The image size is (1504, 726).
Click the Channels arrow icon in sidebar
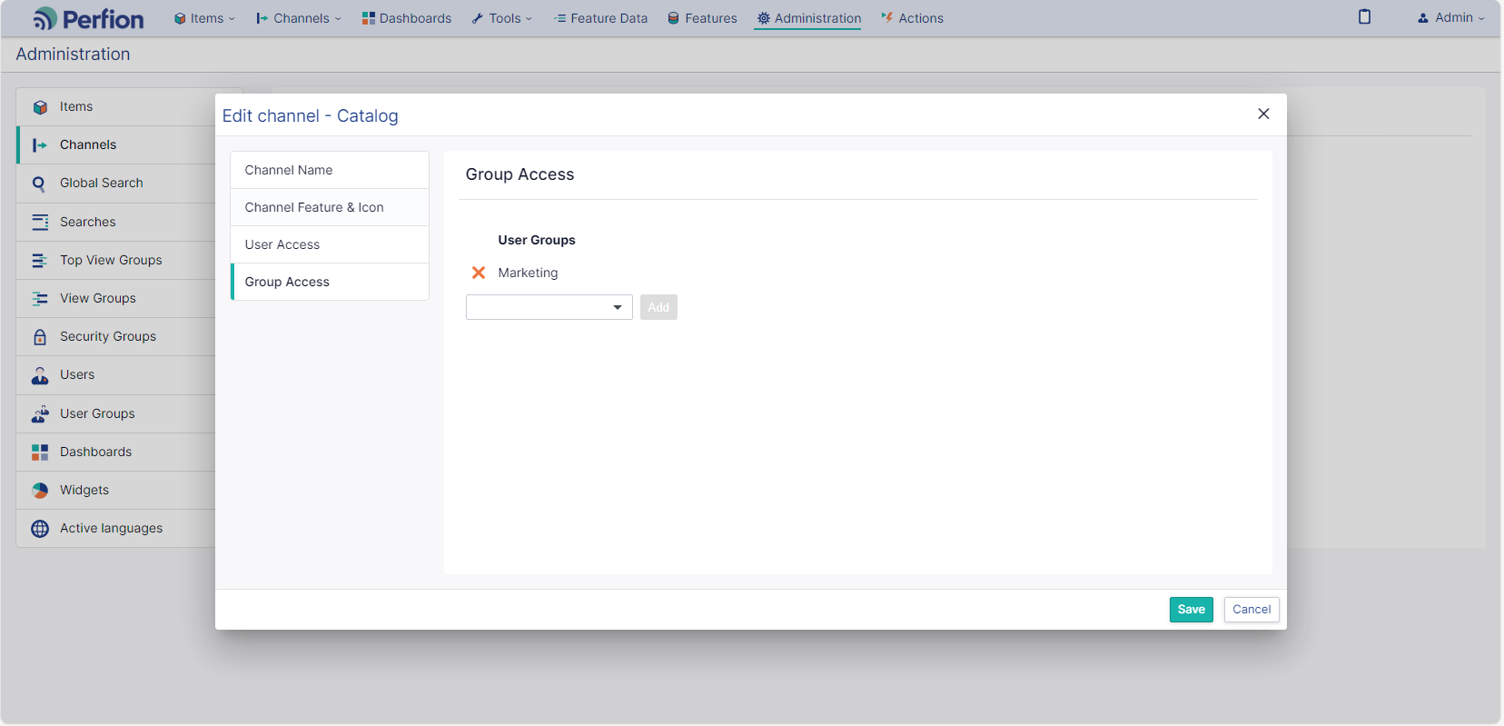pos(40,145)
